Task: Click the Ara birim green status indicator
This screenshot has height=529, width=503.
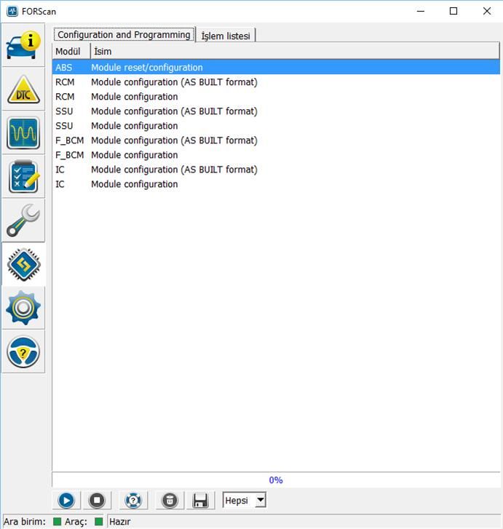Action: 57,522
